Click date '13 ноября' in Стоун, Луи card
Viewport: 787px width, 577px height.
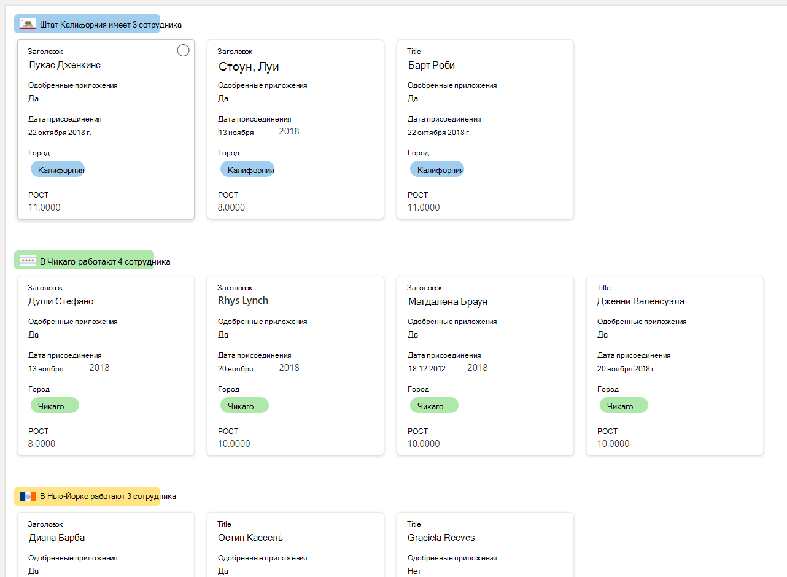click(x=236, y=132)
